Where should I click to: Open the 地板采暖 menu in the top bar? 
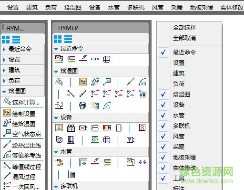202,7
